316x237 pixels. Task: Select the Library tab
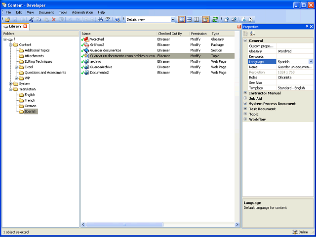tap(15, 26)
